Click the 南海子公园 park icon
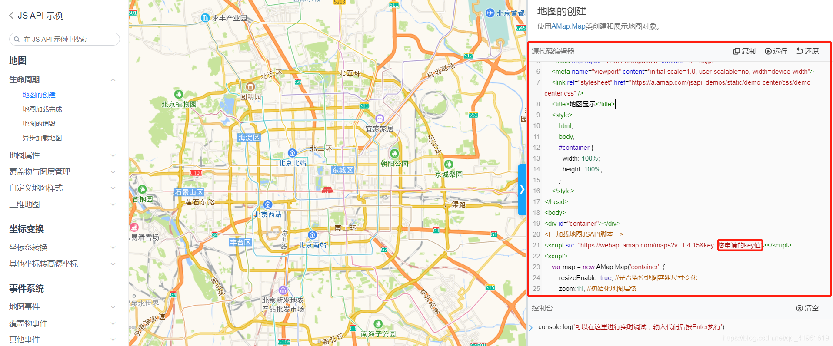The image size is (833, 346). 378,324
